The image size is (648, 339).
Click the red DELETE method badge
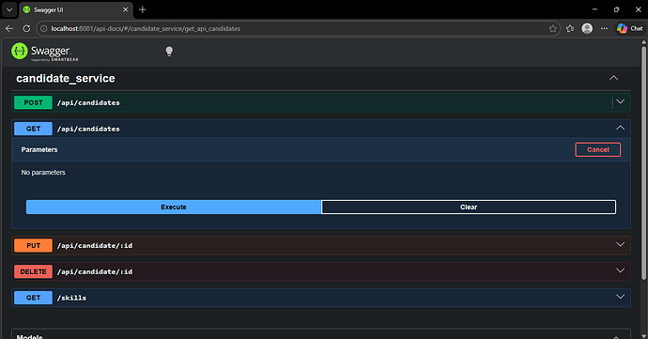[33, 271]
